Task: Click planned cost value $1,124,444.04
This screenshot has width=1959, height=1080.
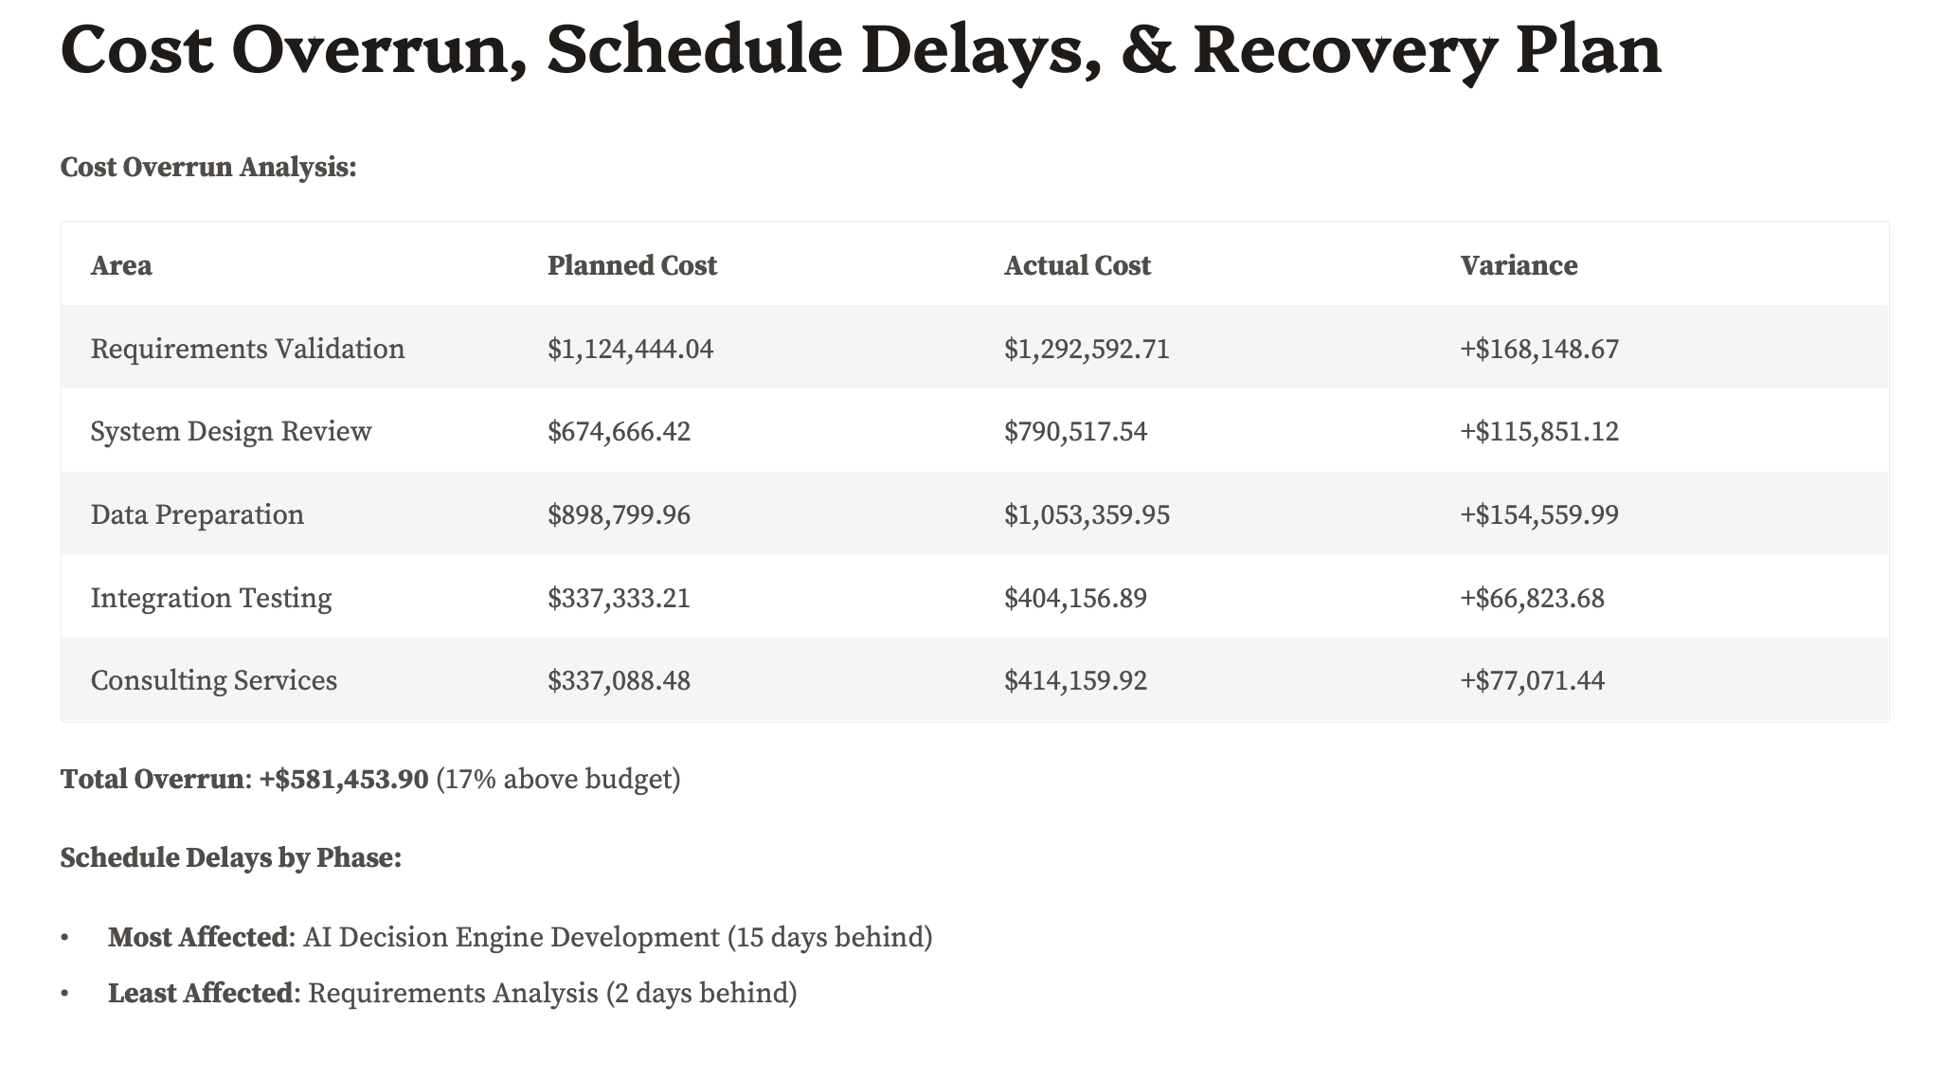Action: click(x=630, y=349)
